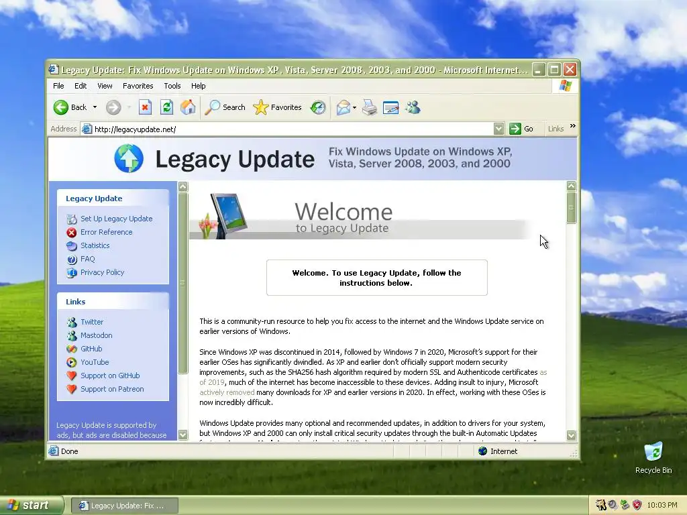
Task: Open the address bar dropdown list
Action: tap(498, 129)
